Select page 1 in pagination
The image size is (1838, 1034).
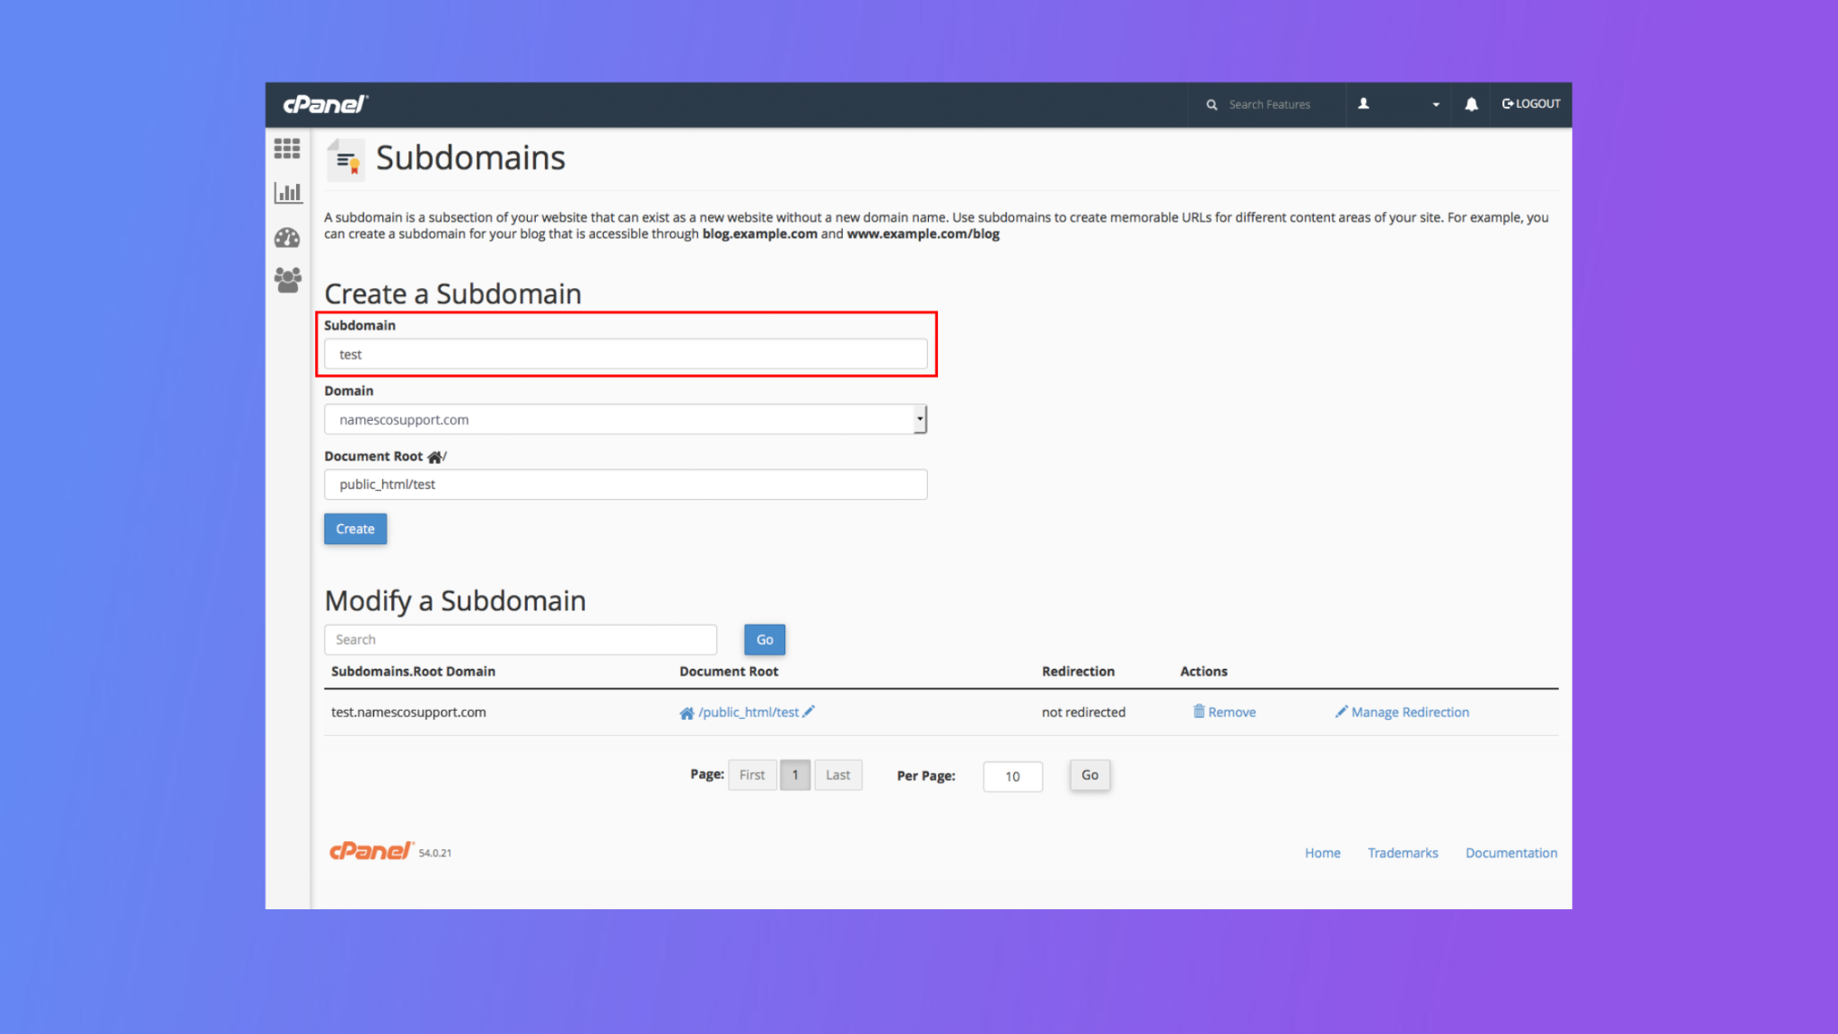point(794,775)
